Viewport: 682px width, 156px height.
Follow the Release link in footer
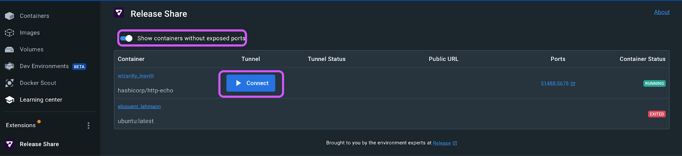[442, 143]
